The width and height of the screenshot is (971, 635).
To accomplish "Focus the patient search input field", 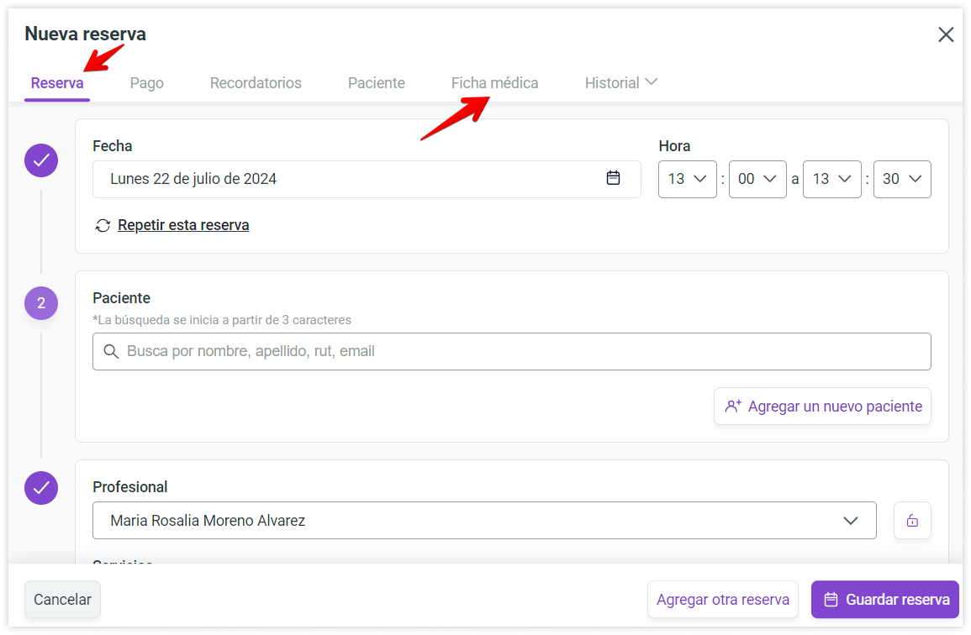I will point(511,352).
